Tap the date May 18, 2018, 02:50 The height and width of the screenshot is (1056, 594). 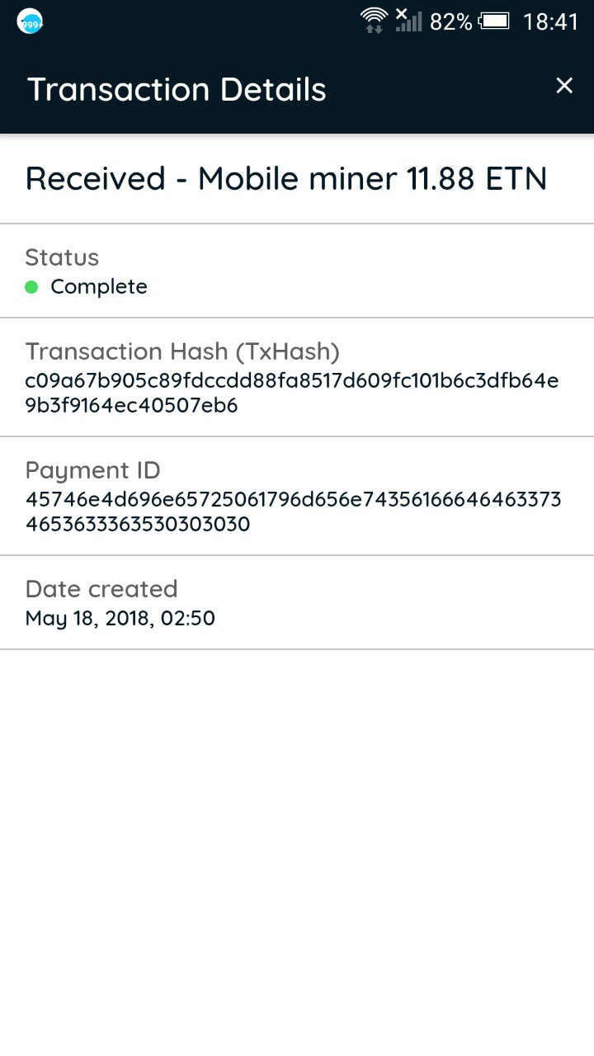tap(120, 619)
